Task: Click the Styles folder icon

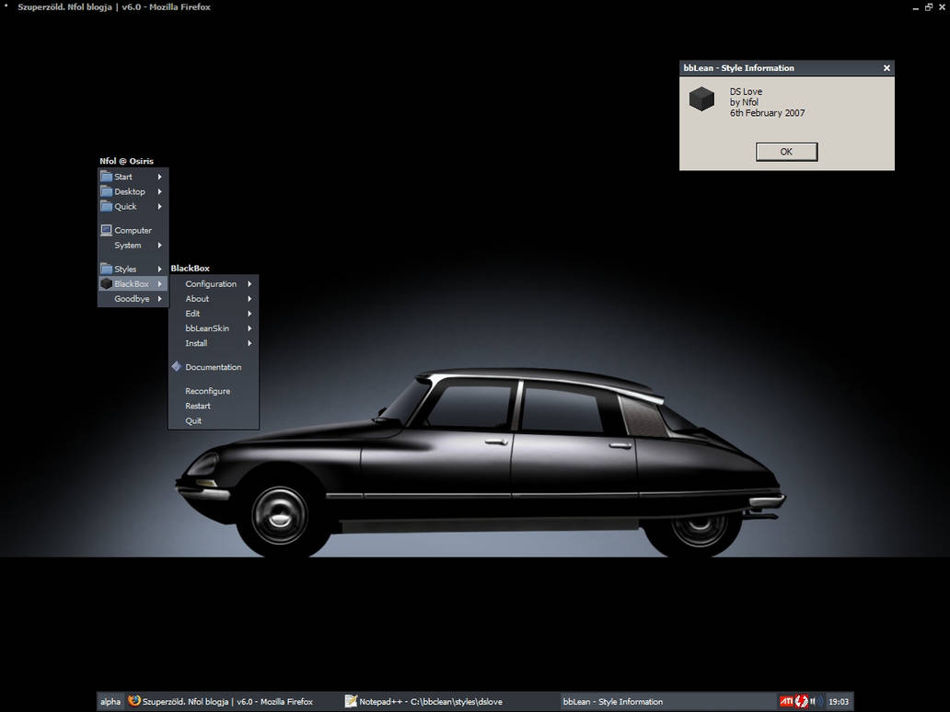Action: [106, 269]
